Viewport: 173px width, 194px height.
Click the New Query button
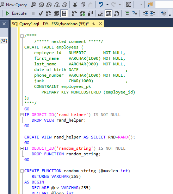(x=13, y=5)
